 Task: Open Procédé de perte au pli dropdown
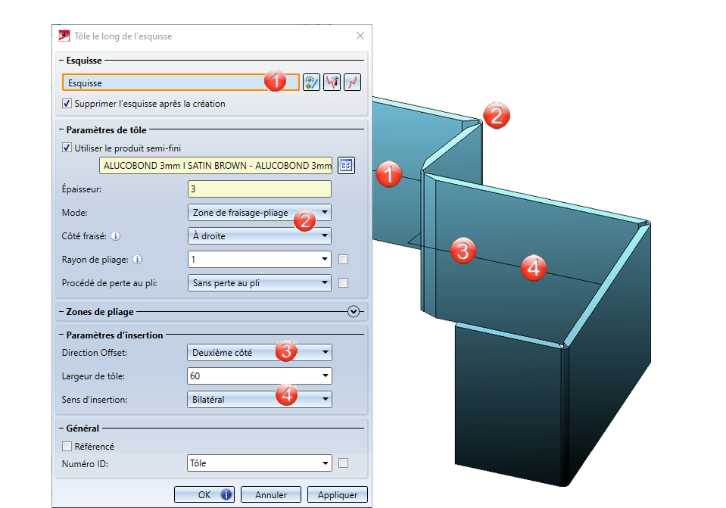point(259,282)
